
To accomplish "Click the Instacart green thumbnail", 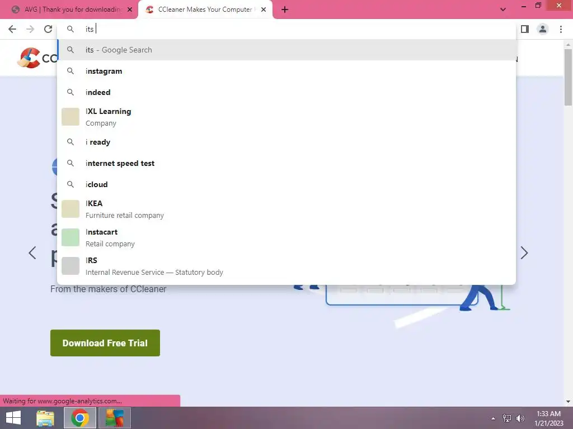I will click(x=71, y=237).
